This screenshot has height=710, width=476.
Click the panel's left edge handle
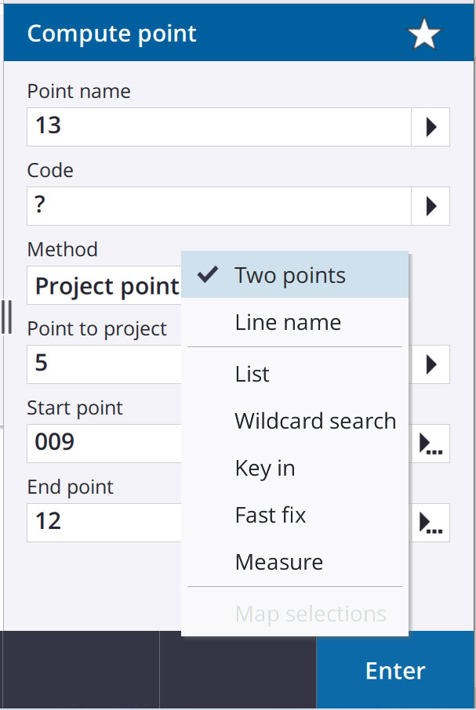6,317
